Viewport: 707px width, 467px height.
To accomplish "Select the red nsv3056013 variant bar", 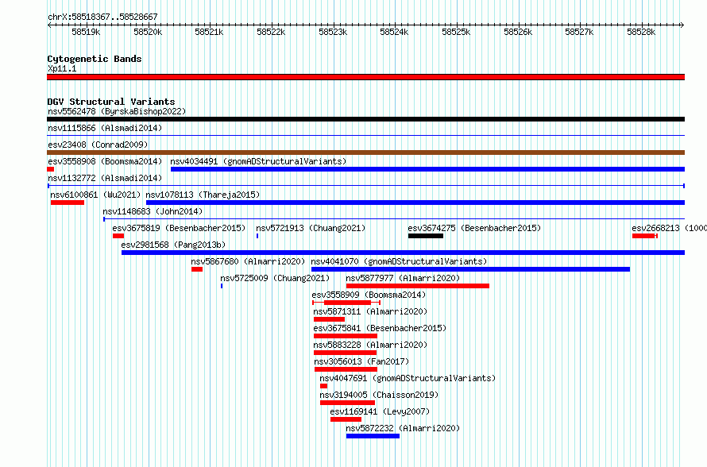I will click(x=346, y=369).
